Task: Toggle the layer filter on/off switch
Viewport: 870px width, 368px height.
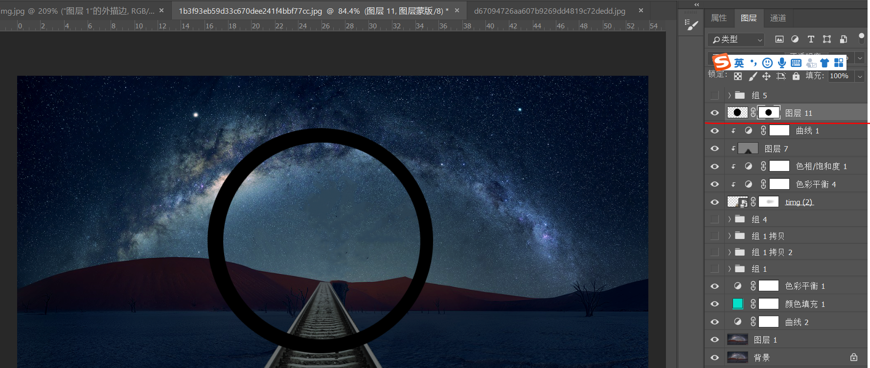Action: point(861,38)
